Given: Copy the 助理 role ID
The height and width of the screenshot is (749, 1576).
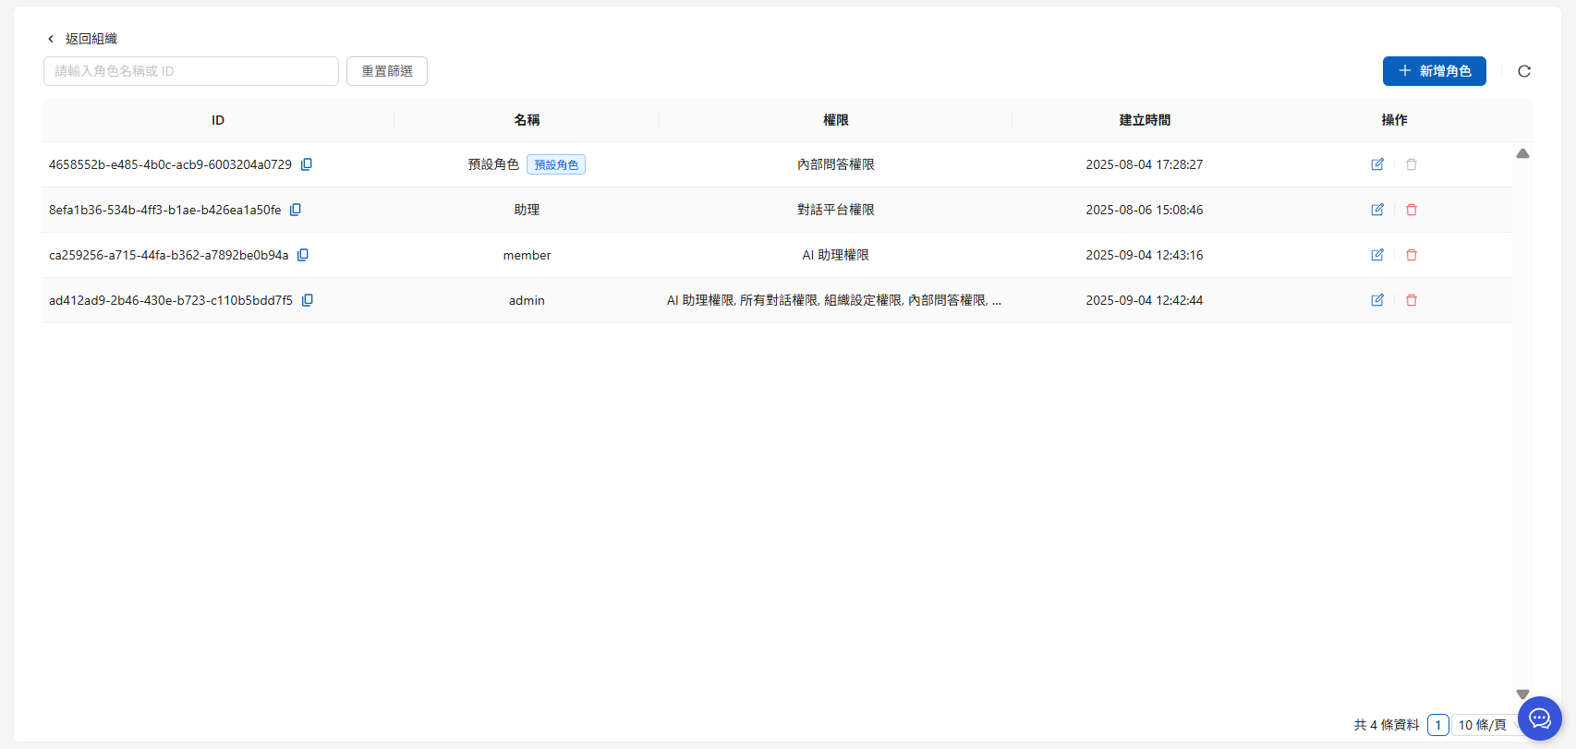Looking at the screenshot, I should click(x=296, y=210).
